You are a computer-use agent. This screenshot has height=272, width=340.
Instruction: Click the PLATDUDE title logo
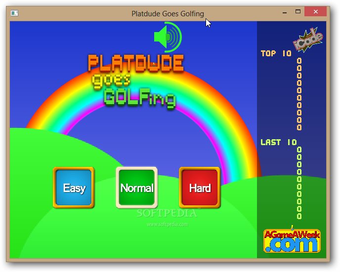(136, 63)
